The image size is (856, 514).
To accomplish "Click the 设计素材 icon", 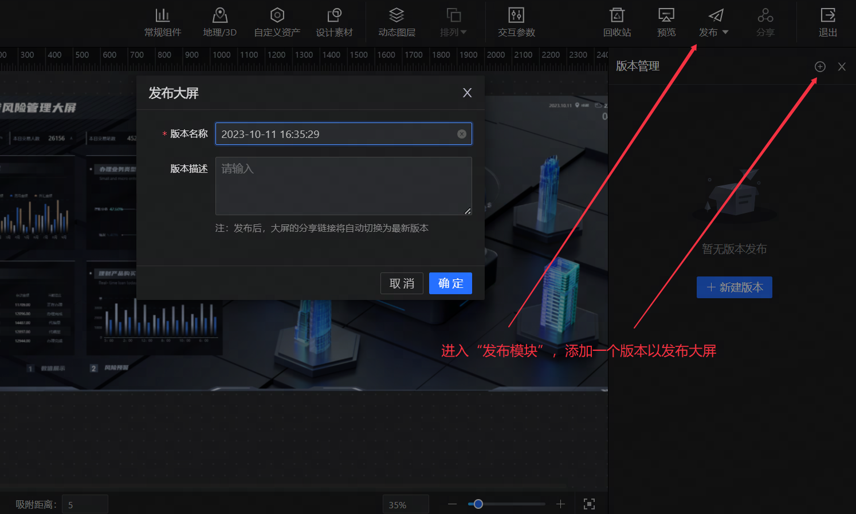I will (x=335, y=22).
